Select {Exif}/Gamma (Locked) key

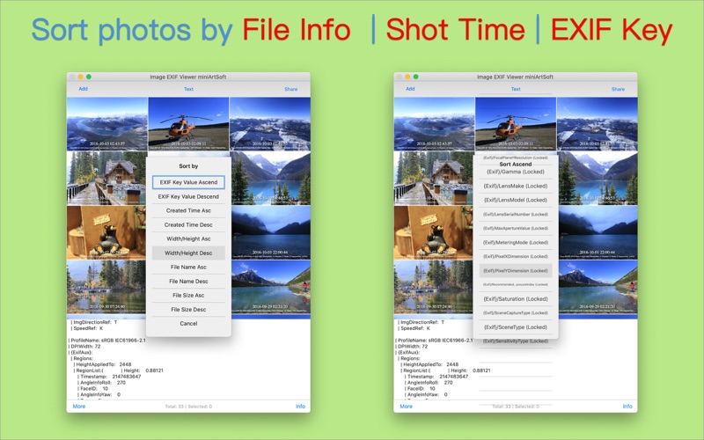516,172
